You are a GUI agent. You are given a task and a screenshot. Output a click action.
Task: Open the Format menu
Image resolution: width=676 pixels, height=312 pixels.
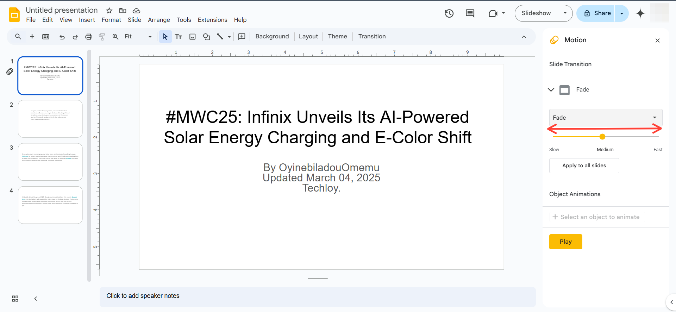coord(111,20)
